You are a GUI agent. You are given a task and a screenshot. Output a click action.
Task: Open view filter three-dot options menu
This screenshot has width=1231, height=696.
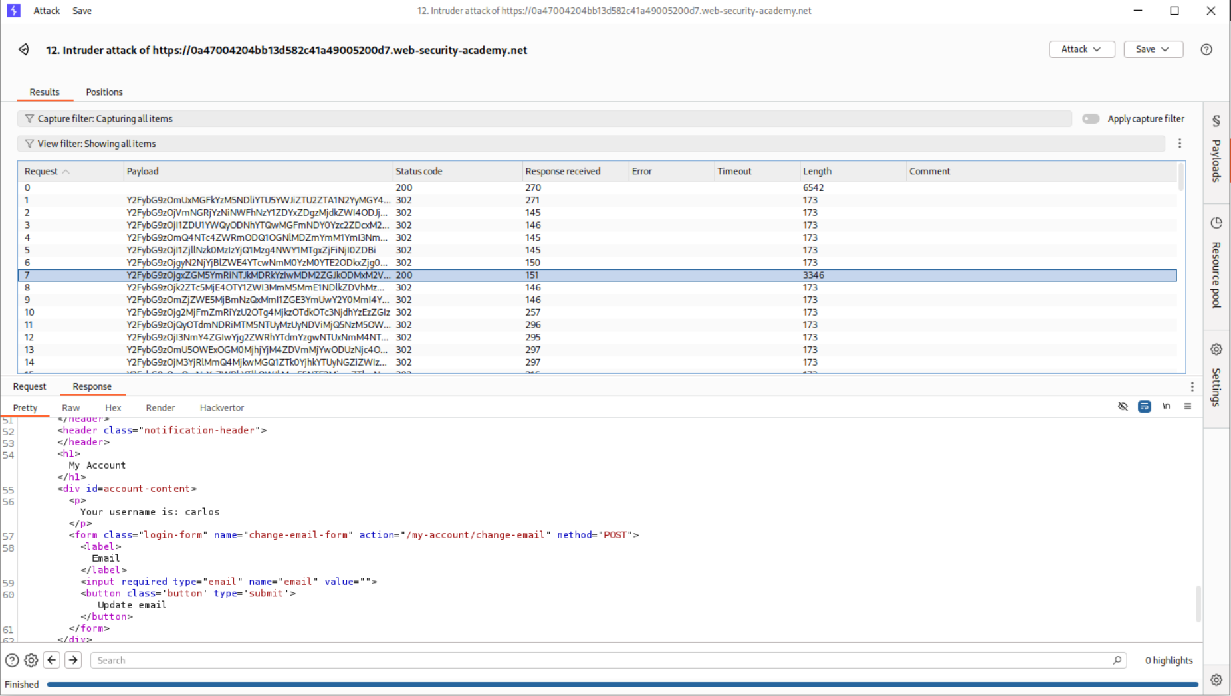[x=1180, y=144]
